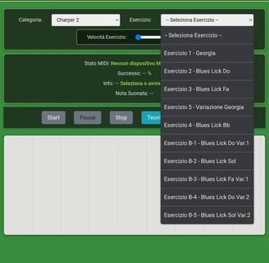Click the Categoria label

tap(30, 20)
